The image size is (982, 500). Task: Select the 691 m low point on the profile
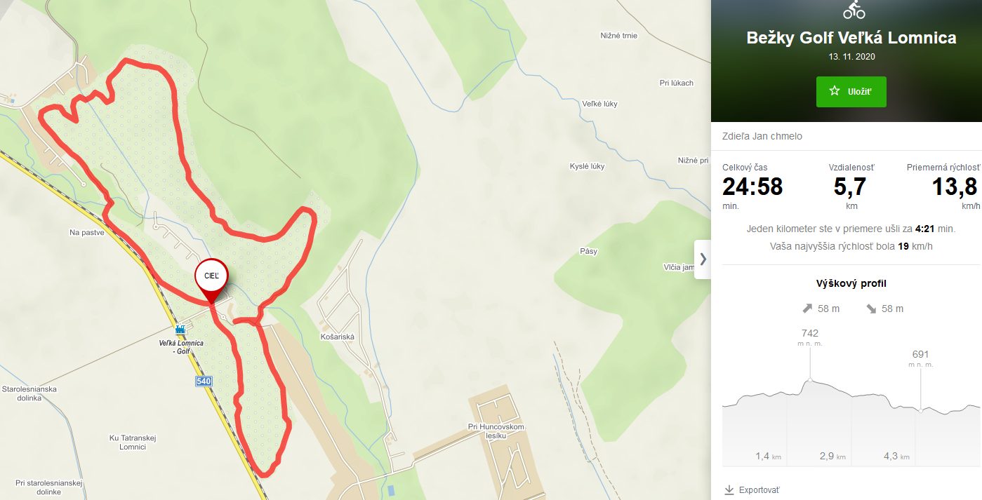921,410
